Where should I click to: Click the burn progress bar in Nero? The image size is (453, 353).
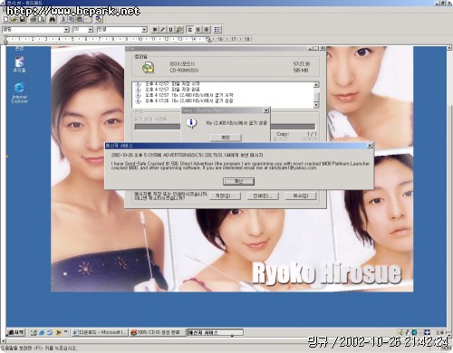click(225, 127)
